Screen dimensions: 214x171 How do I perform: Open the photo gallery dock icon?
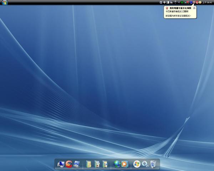[x=77, y=164]
